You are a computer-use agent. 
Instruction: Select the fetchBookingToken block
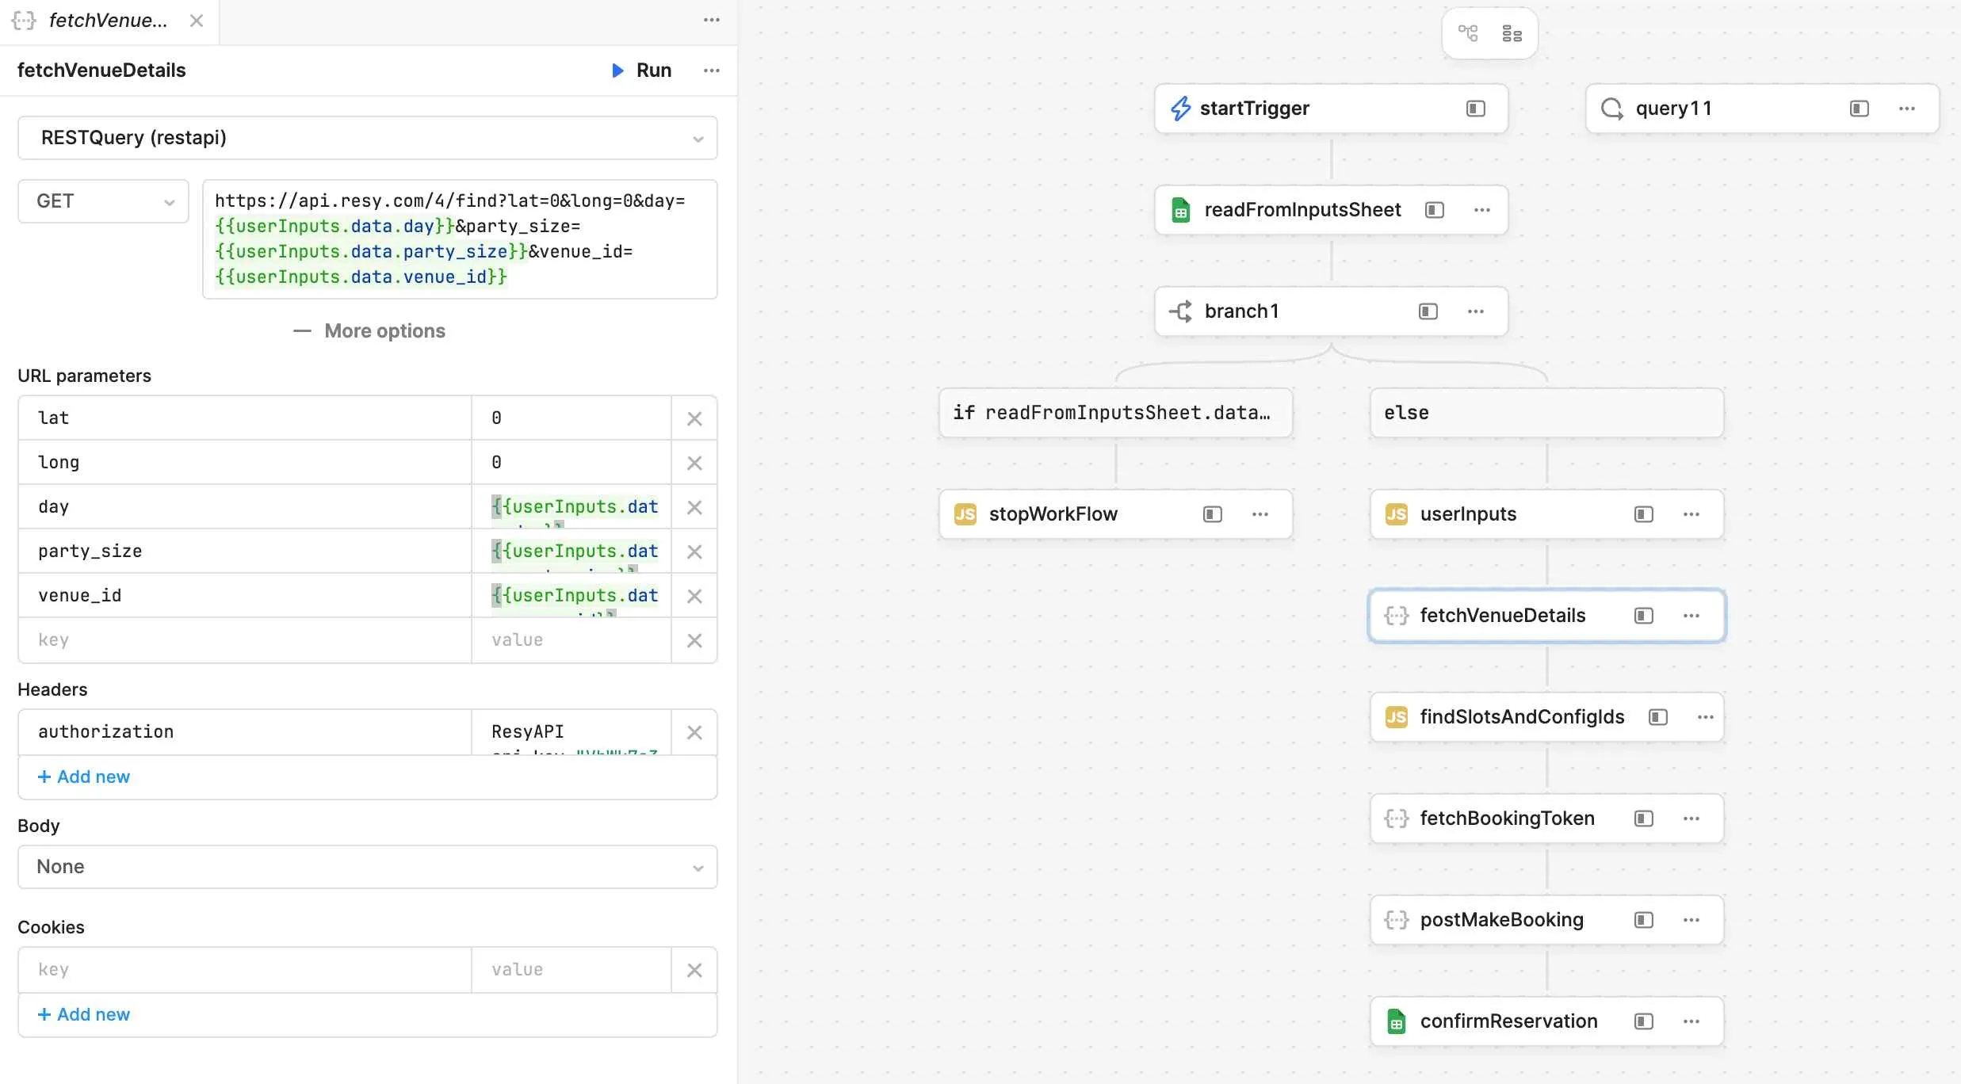[x=1547, y=819]
